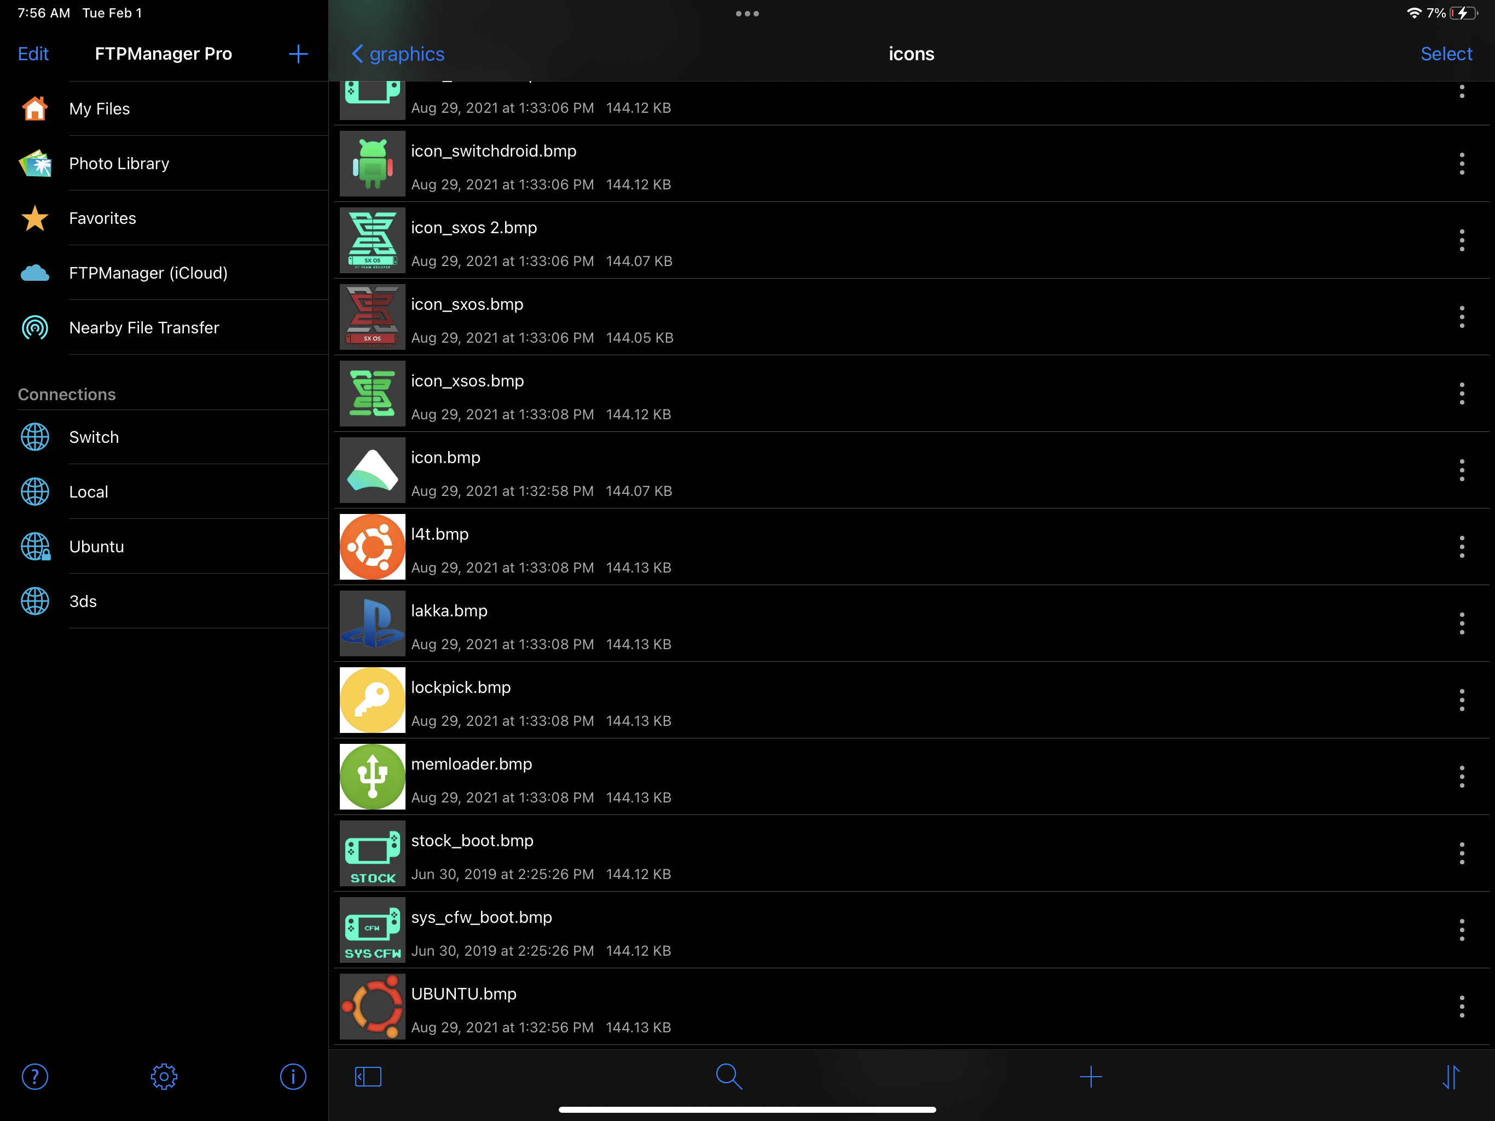The width and height of the screenshot is (1495, 1121).
Task: Open the Photo Library icon
Action: tap(34, 163)
